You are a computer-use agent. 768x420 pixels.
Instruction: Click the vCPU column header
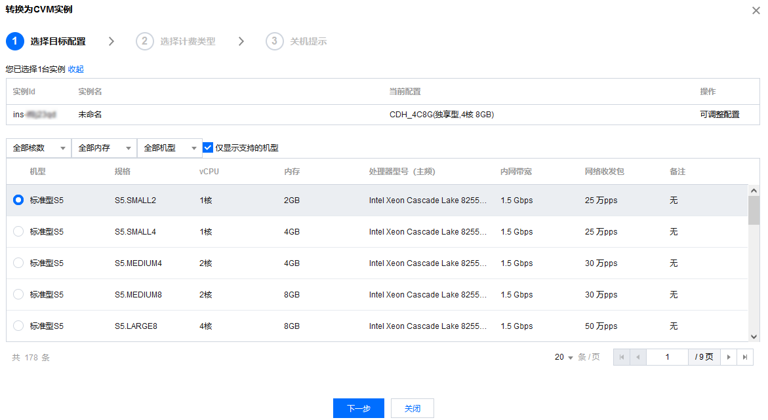[209, 171]
